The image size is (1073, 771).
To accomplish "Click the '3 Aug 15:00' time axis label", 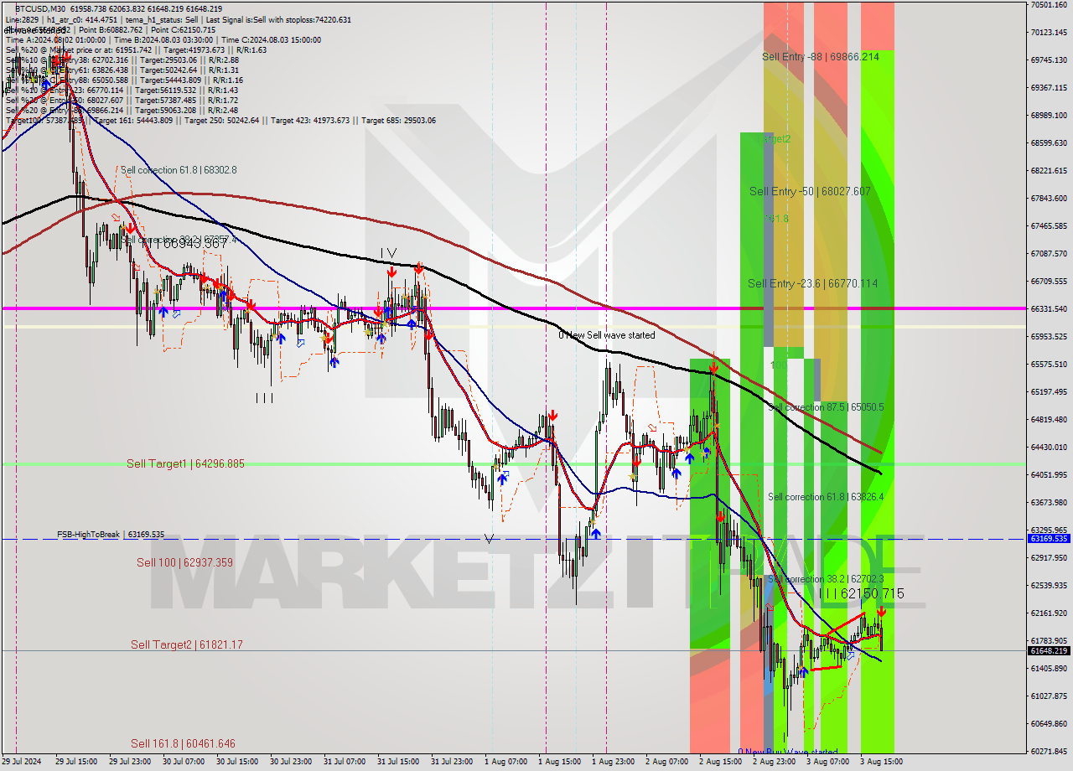I will coord(881,762).
